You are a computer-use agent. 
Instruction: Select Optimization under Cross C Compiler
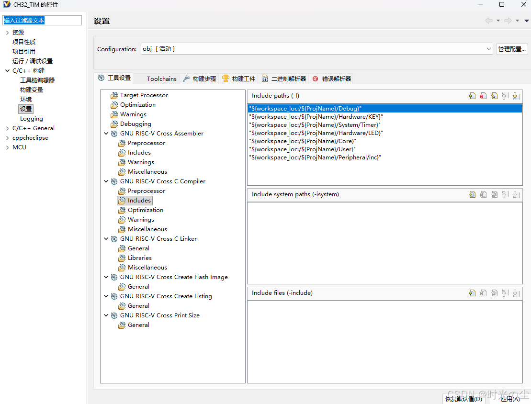[x=145, y=210]
